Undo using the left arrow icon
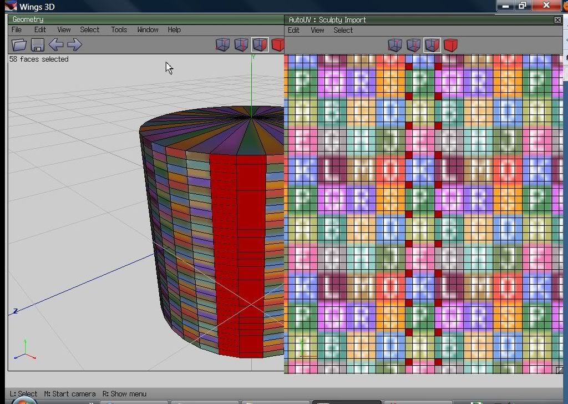 click(56, 45)
